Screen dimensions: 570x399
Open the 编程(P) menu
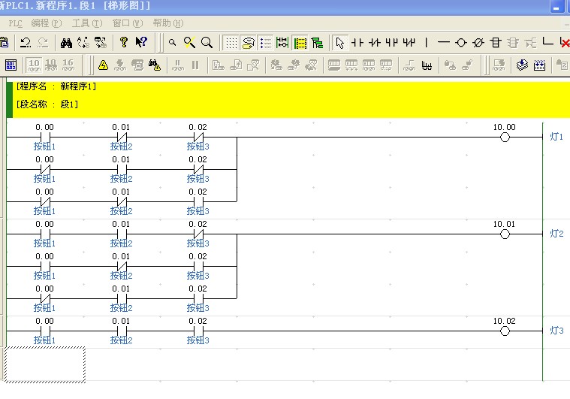coord(46,23)
